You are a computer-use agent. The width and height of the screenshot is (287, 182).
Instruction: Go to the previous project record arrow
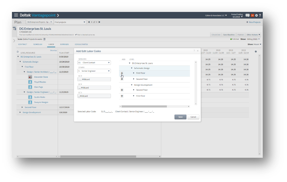point(89,22)
